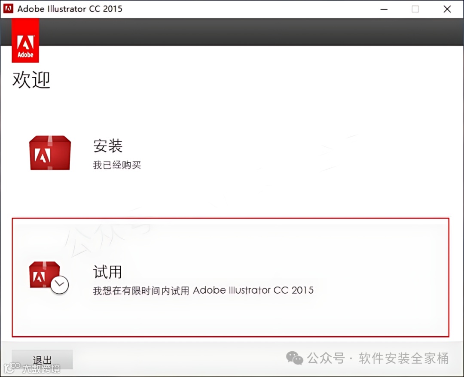
Task: Click the red Adobe logo badge
Action: [25, 40]
